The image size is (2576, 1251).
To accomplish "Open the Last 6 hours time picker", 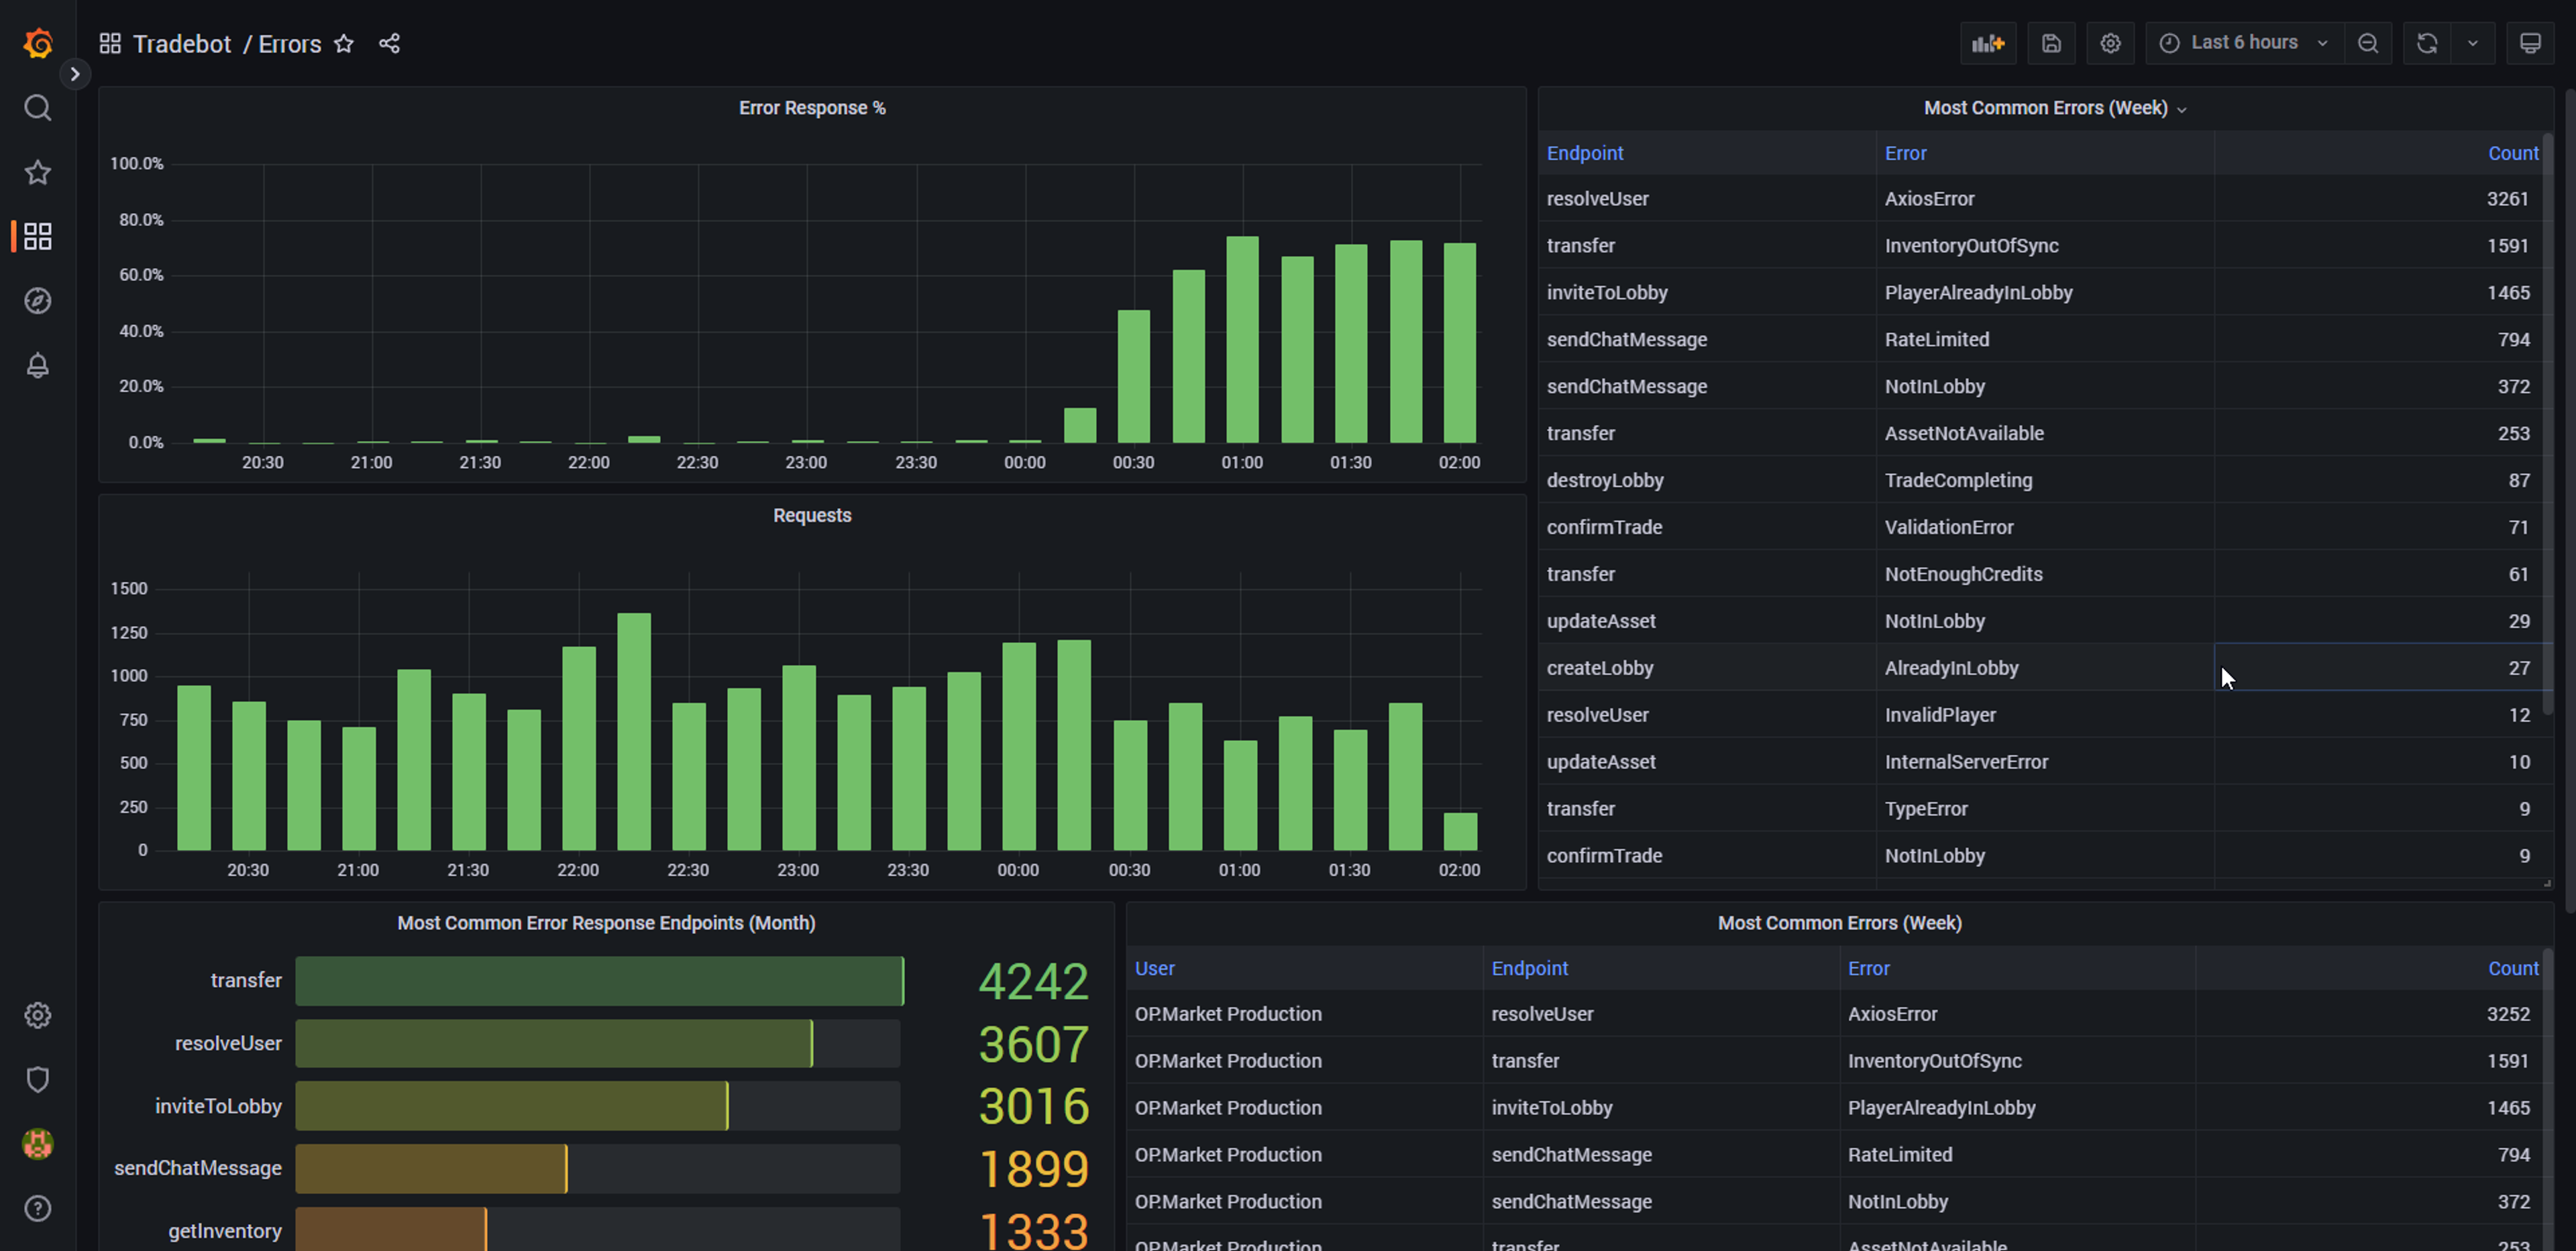I will (2243, 43).
